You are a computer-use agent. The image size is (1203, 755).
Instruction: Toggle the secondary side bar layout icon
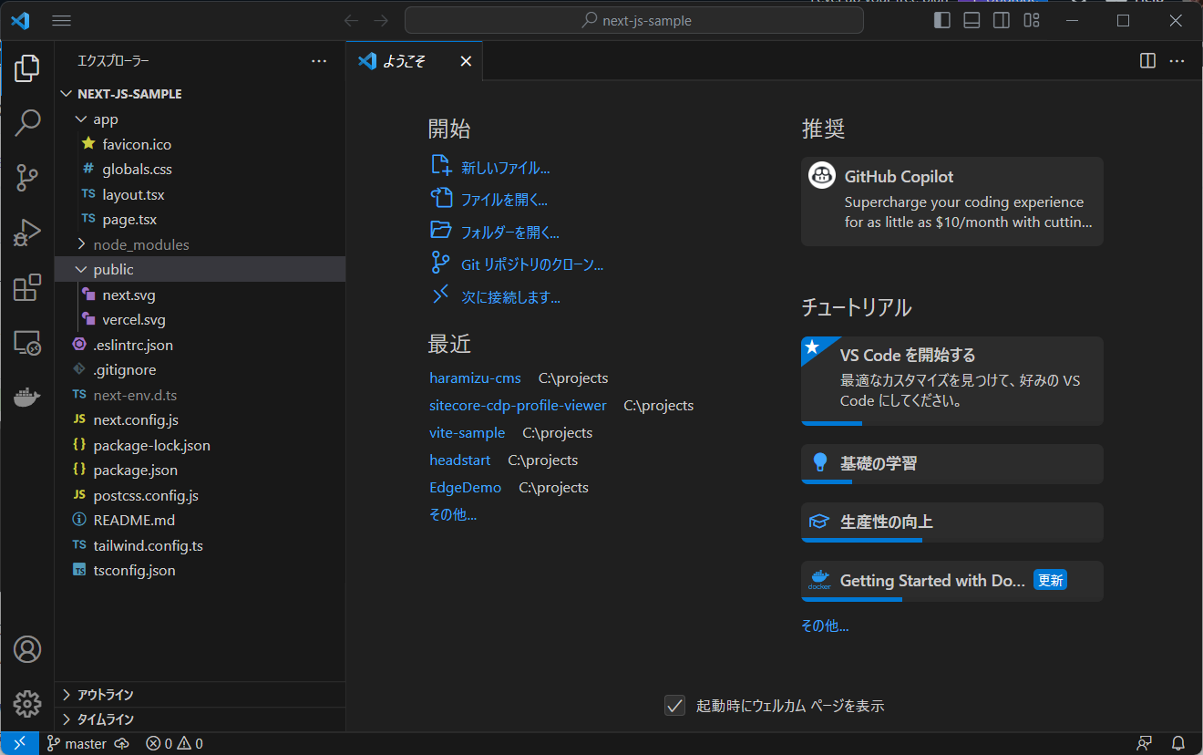click(1001, 20)
